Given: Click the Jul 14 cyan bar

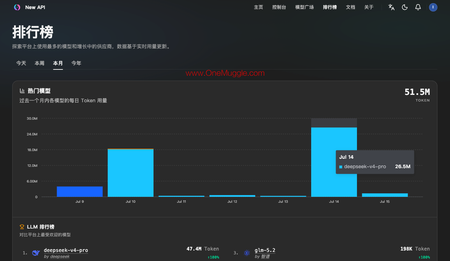Looking at the screenshot, I should pos(334,162).
